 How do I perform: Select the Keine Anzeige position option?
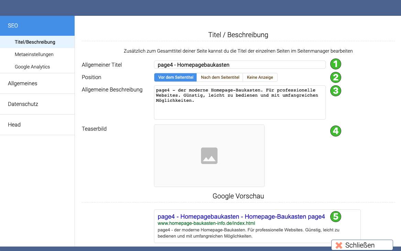[x=260, y=77]
